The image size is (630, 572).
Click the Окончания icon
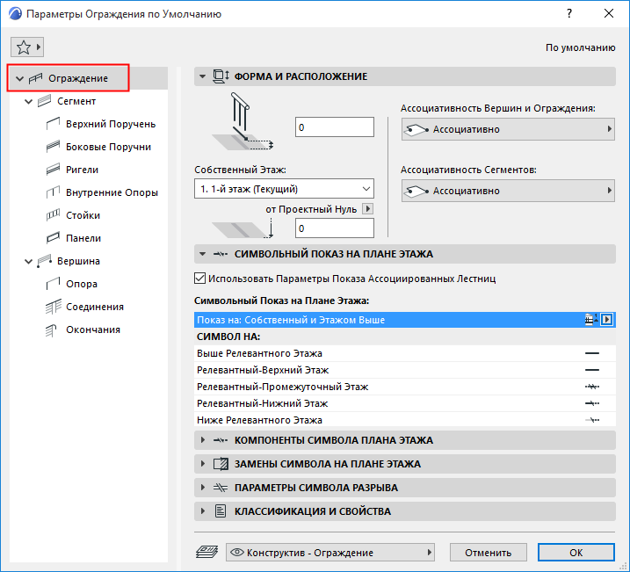pos(51,329)
